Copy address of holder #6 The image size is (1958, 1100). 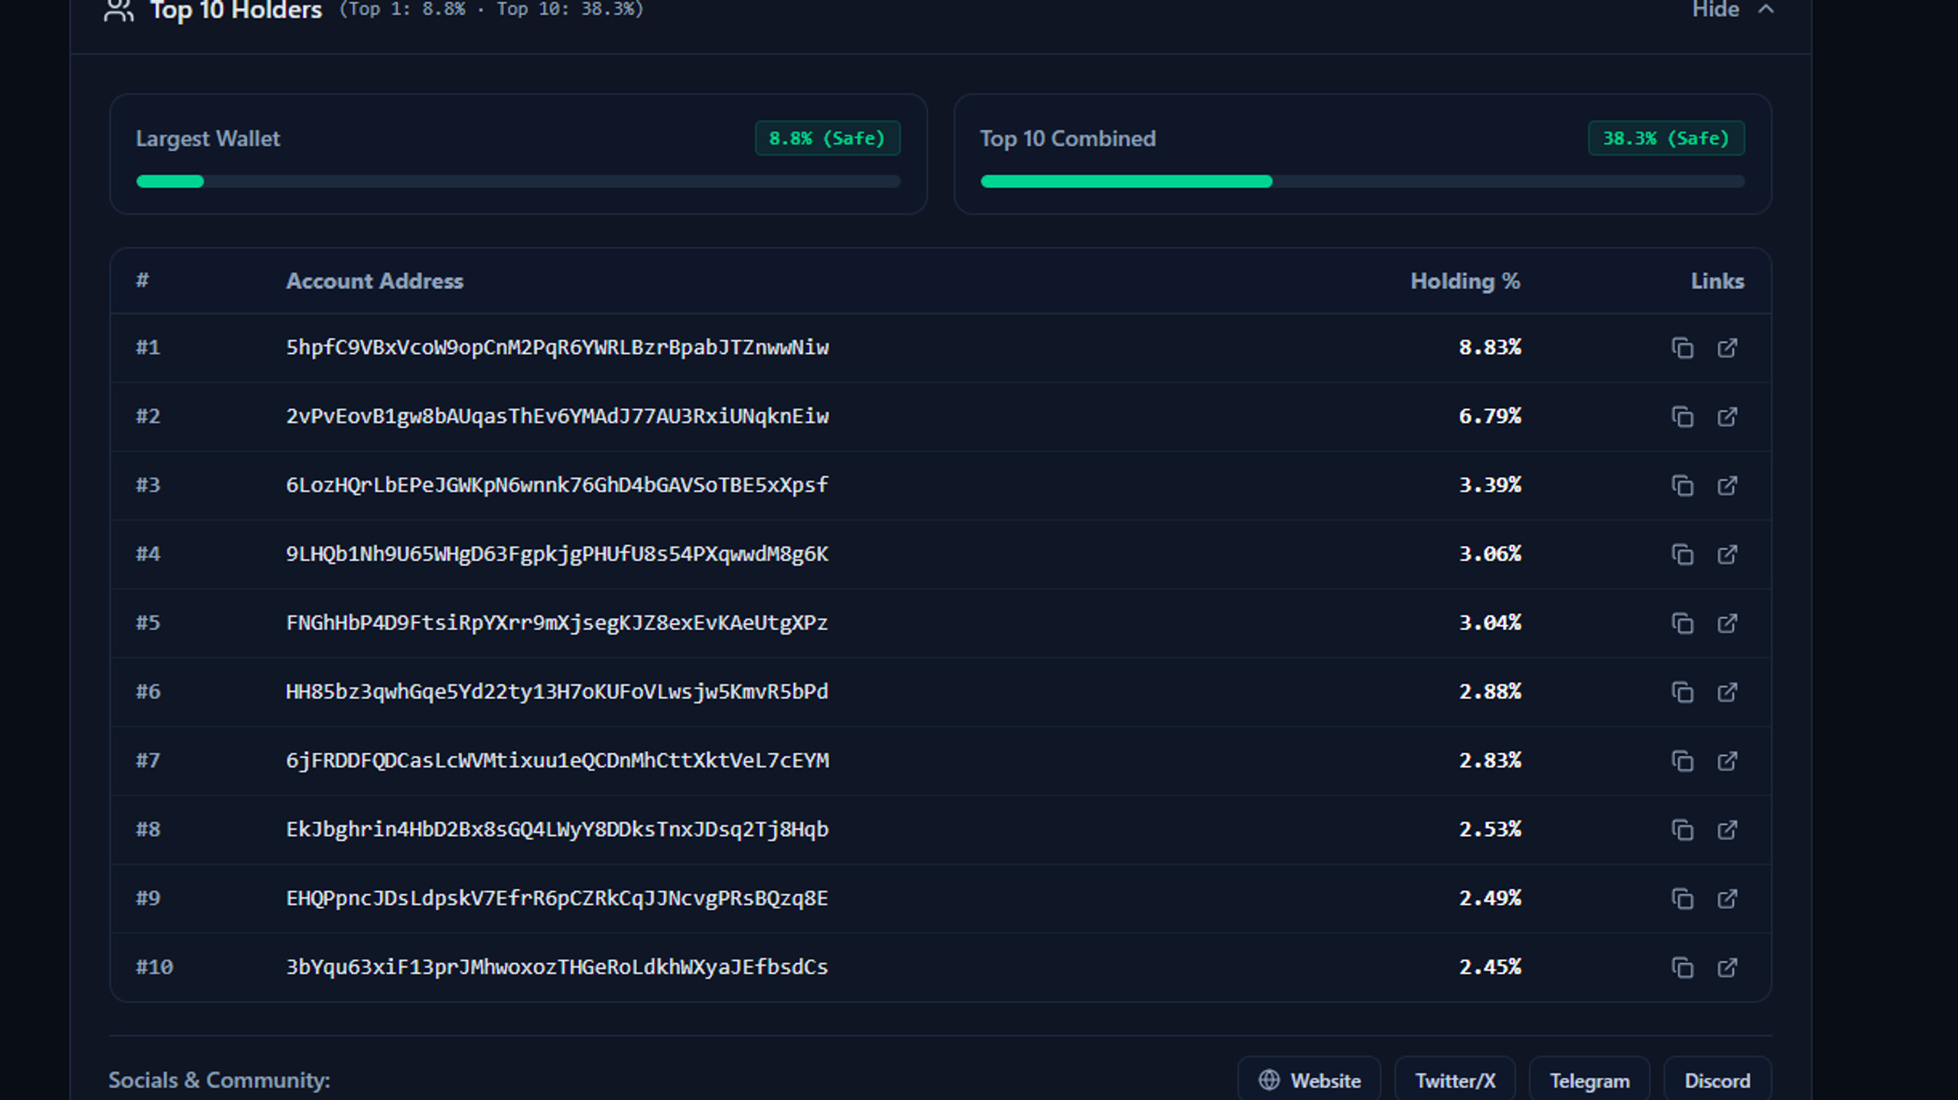[1682, 692]
